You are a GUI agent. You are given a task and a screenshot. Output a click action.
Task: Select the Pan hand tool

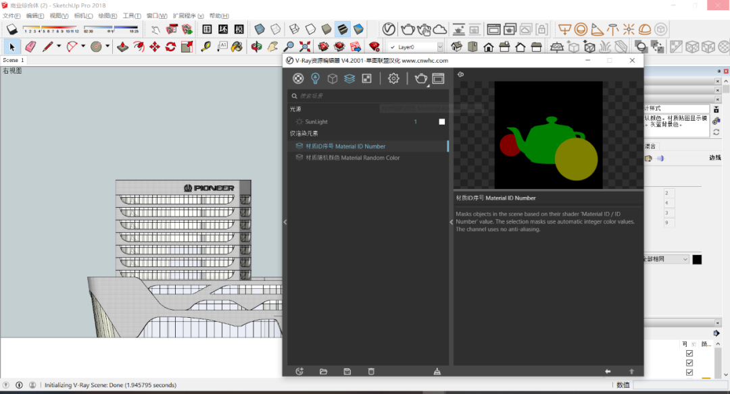272,47
